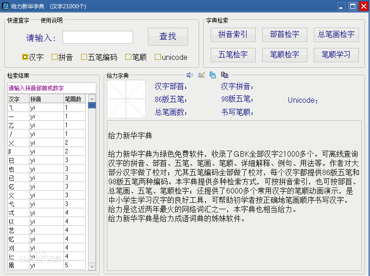Select the unicode search mode option
The height and width of the screenshot is (276, 370).
coord(171,57)
